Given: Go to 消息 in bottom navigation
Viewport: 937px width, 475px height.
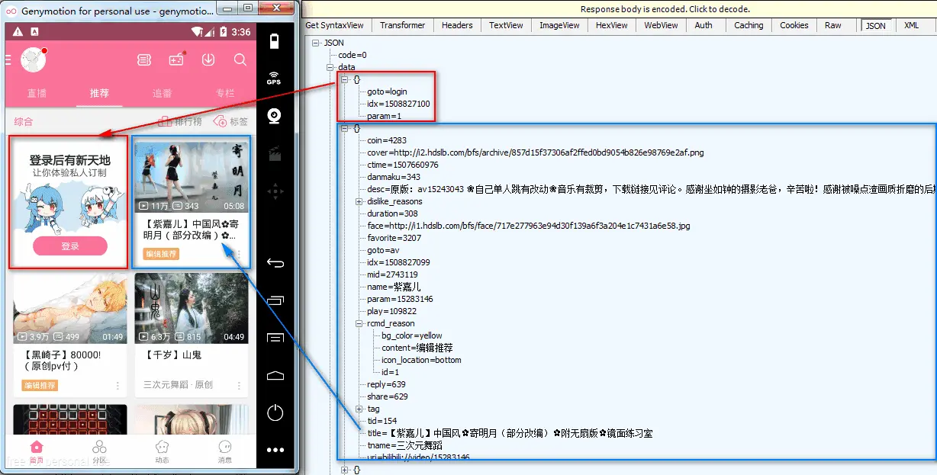Looking at the screenshot, I should (x=225, y=451).
